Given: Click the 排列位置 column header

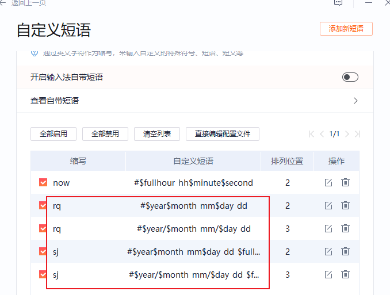Looking at the screenshot, I should [x=287, y=161].
